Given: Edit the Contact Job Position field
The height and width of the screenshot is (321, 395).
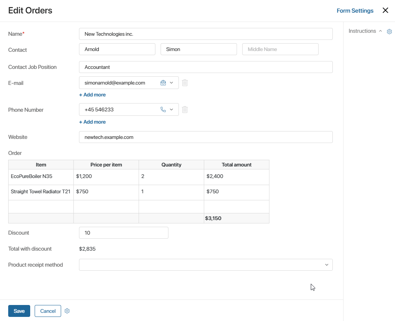Looking at the screenshot, I should [x=206, y=67].
